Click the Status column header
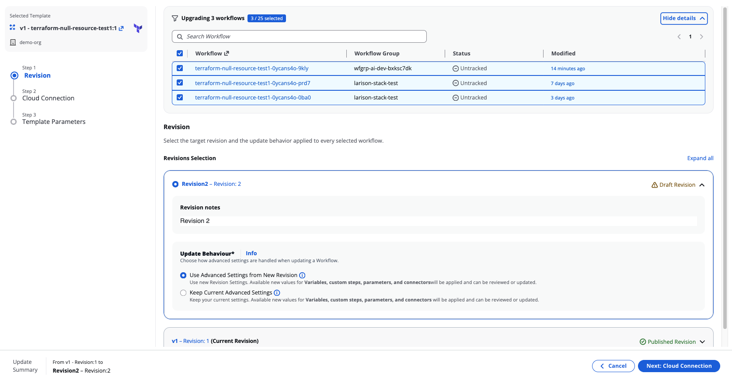 461,54
